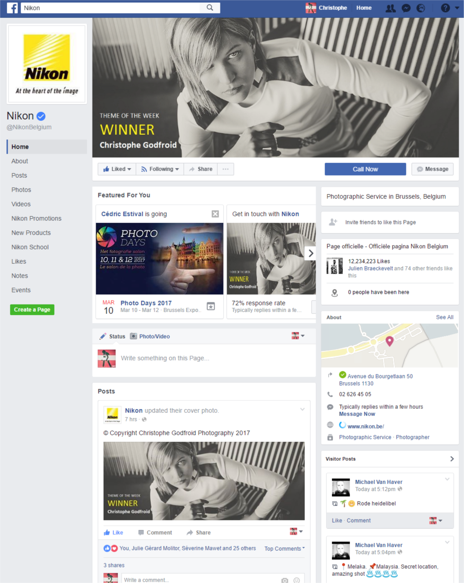Open notifications globe icon
Screen dimensions: 464x583
point(421,8)
